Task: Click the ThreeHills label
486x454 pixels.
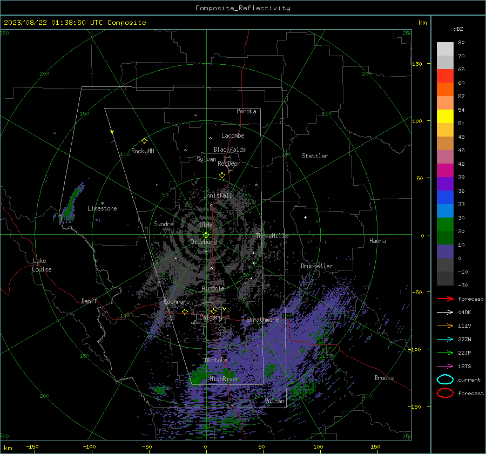Action: 272,236
